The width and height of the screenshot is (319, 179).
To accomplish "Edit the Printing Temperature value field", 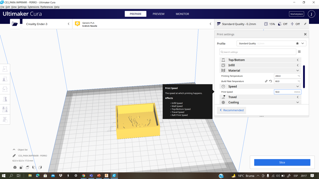I will coord(288,76).
